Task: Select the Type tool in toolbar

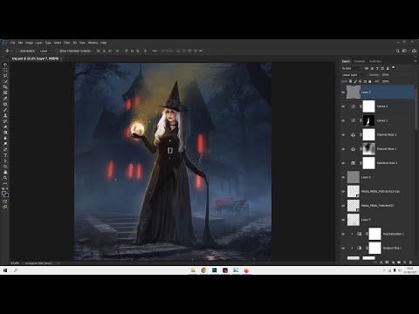Action: pyautogui.click(x=5, y=155)
